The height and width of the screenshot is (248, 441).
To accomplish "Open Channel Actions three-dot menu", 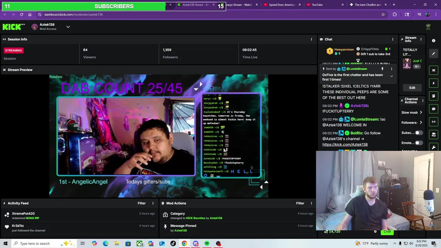I will [x=423, y=101].
